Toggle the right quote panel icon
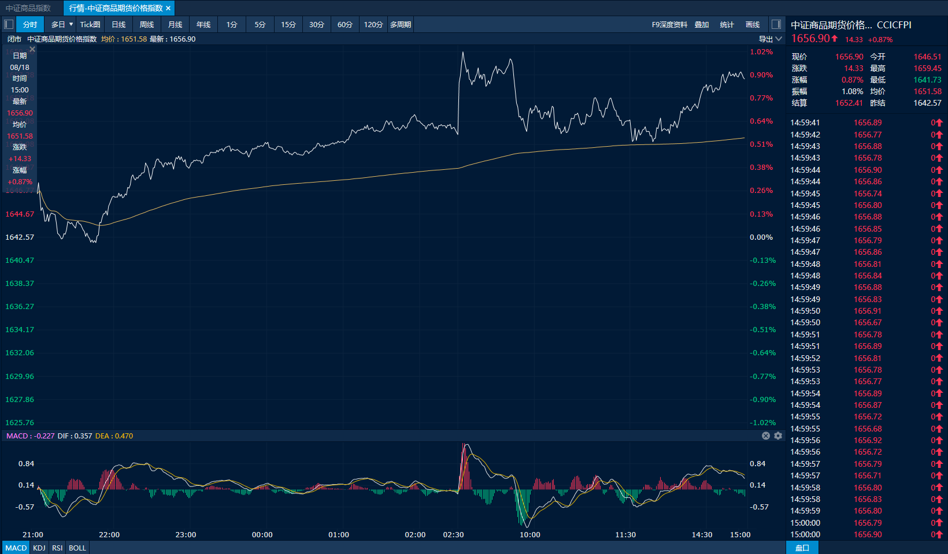Screen dimensions: 948x554 pyautogui.click(x=776, y=24)
